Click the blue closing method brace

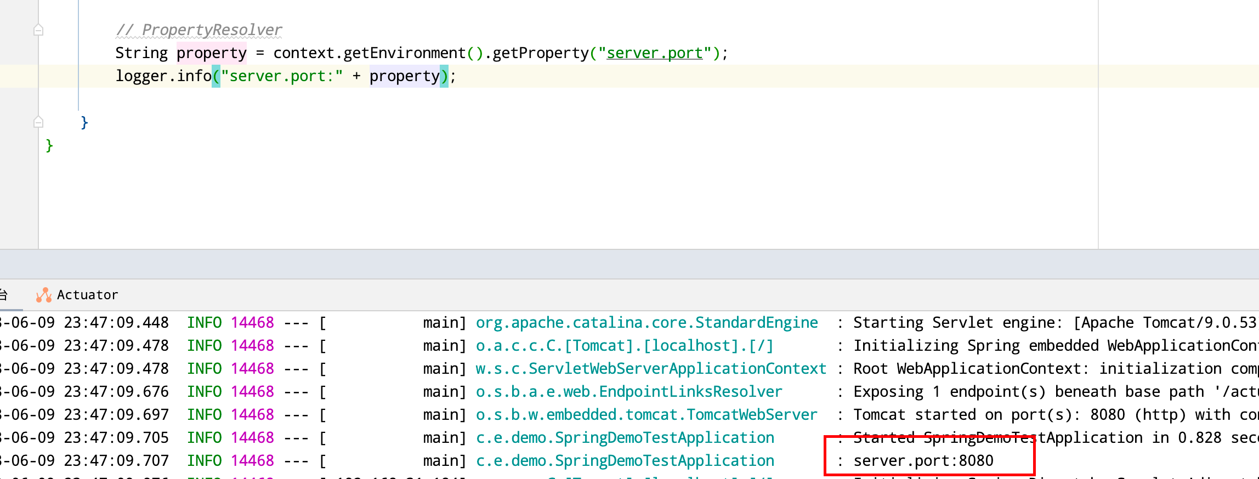click(84, 122)
